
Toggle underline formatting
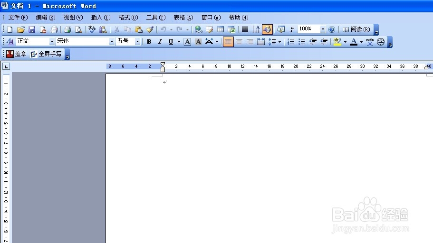(171, 42)
